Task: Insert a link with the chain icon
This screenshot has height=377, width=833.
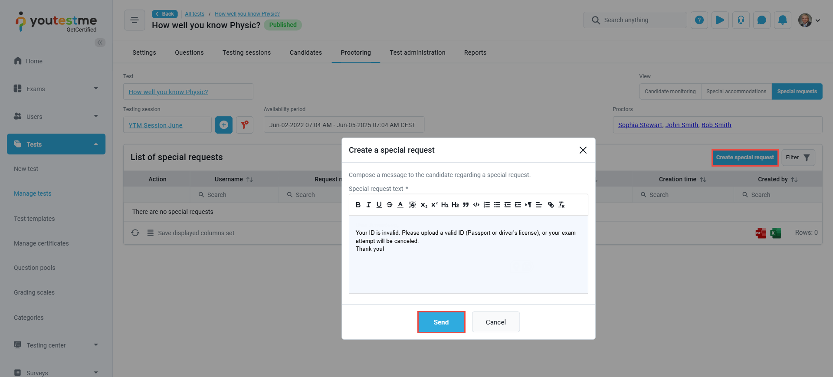Action: click(x=551, y=205)
